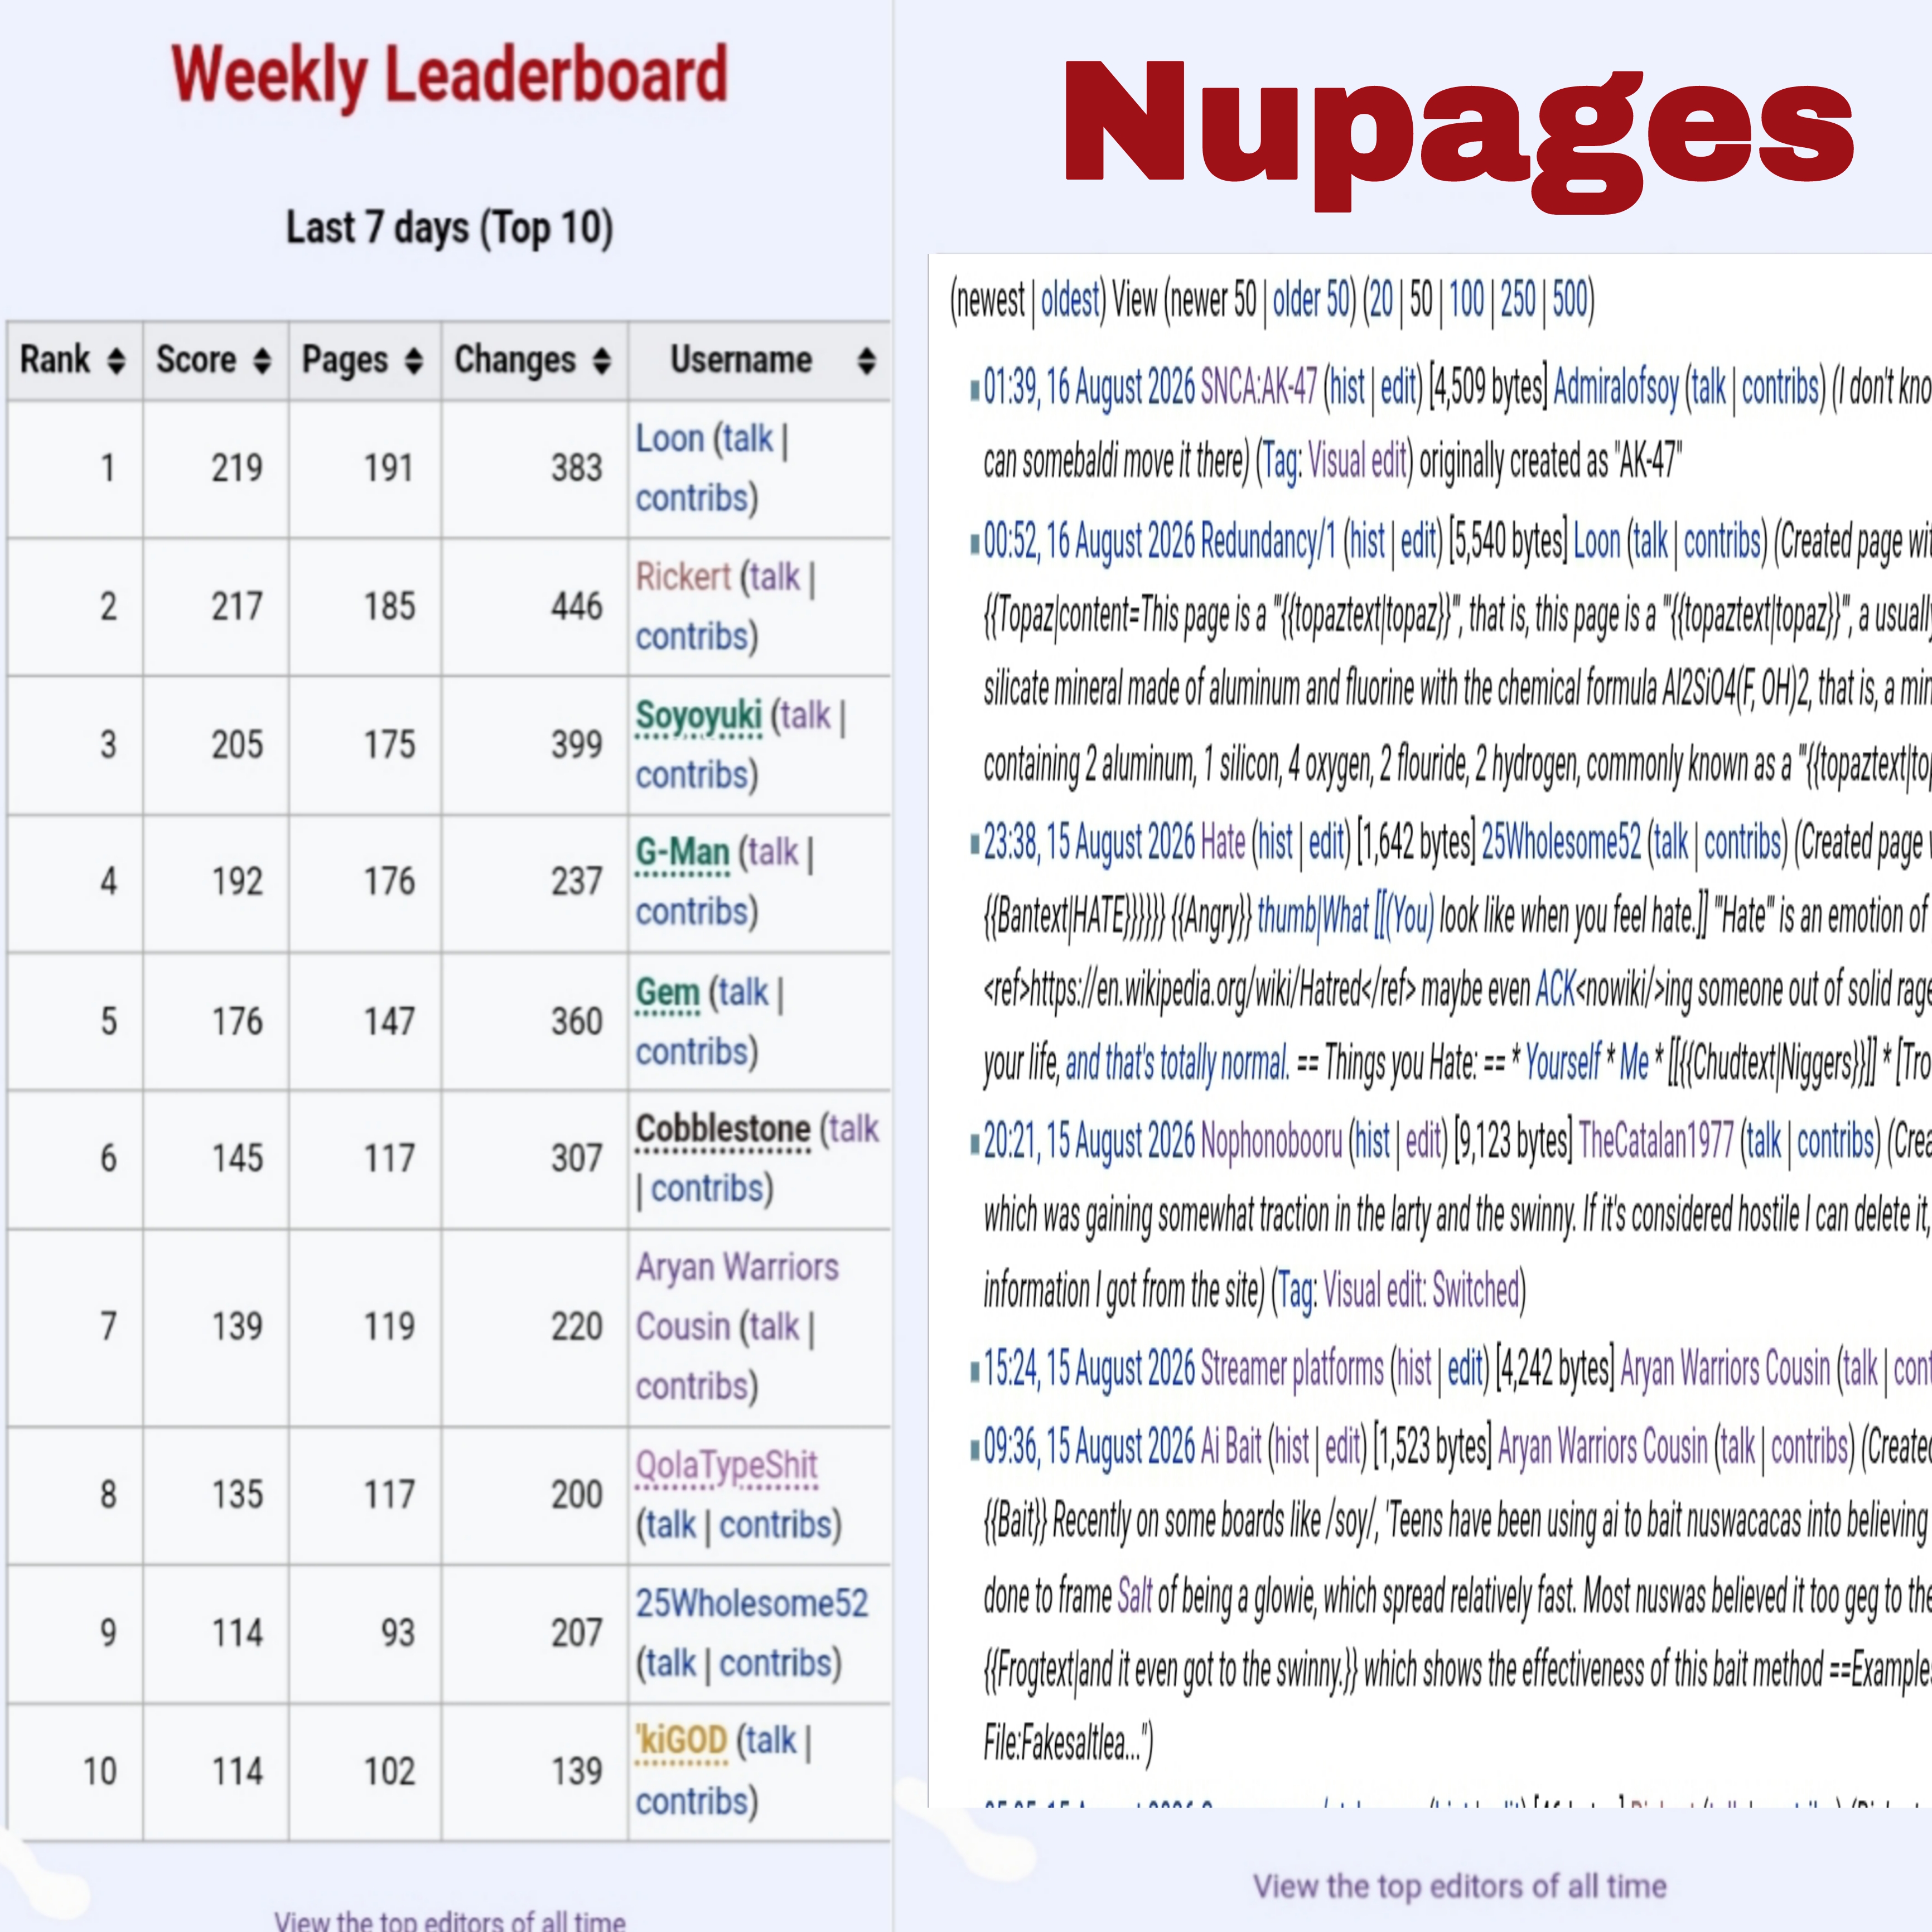1932x1932 pixels.
Task: Open the SNCA:AK-47 page
Action: (x=1259, y=388)
